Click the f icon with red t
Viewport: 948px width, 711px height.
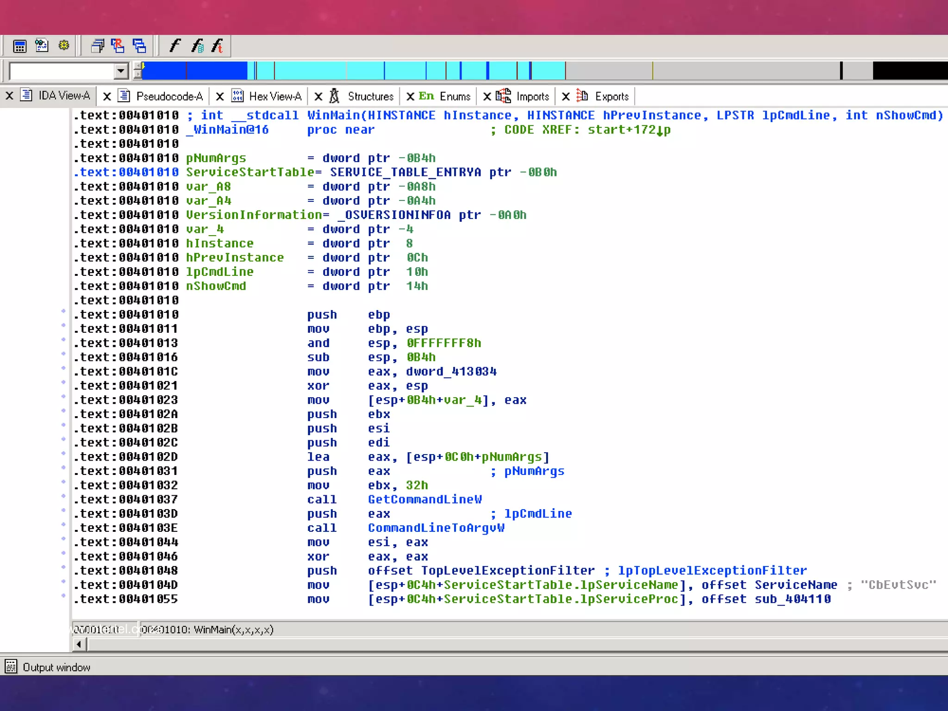point(218,46)
